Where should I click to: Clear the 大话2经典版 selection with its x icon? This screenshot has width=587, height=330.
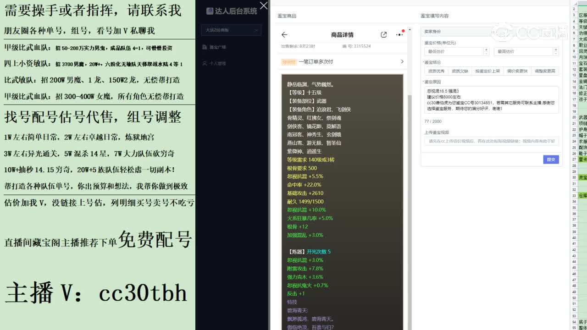point(257,30)
